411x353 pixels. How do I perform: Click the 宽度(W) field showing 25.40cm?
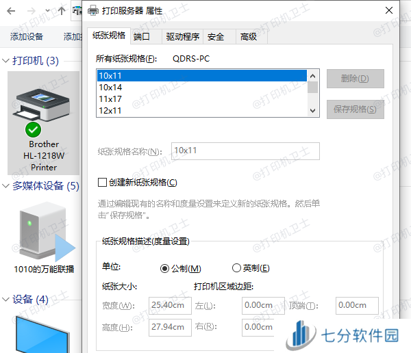[x=170, y=305]
